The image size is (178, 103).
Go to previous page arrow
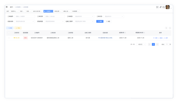click(x=149, y=44)
